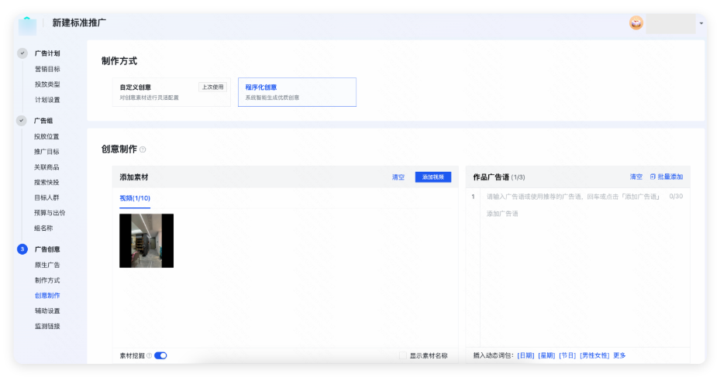Go to 目标人群 in the sidebar
The width and height of the screenshot is (720, 377).
[47, 197]
